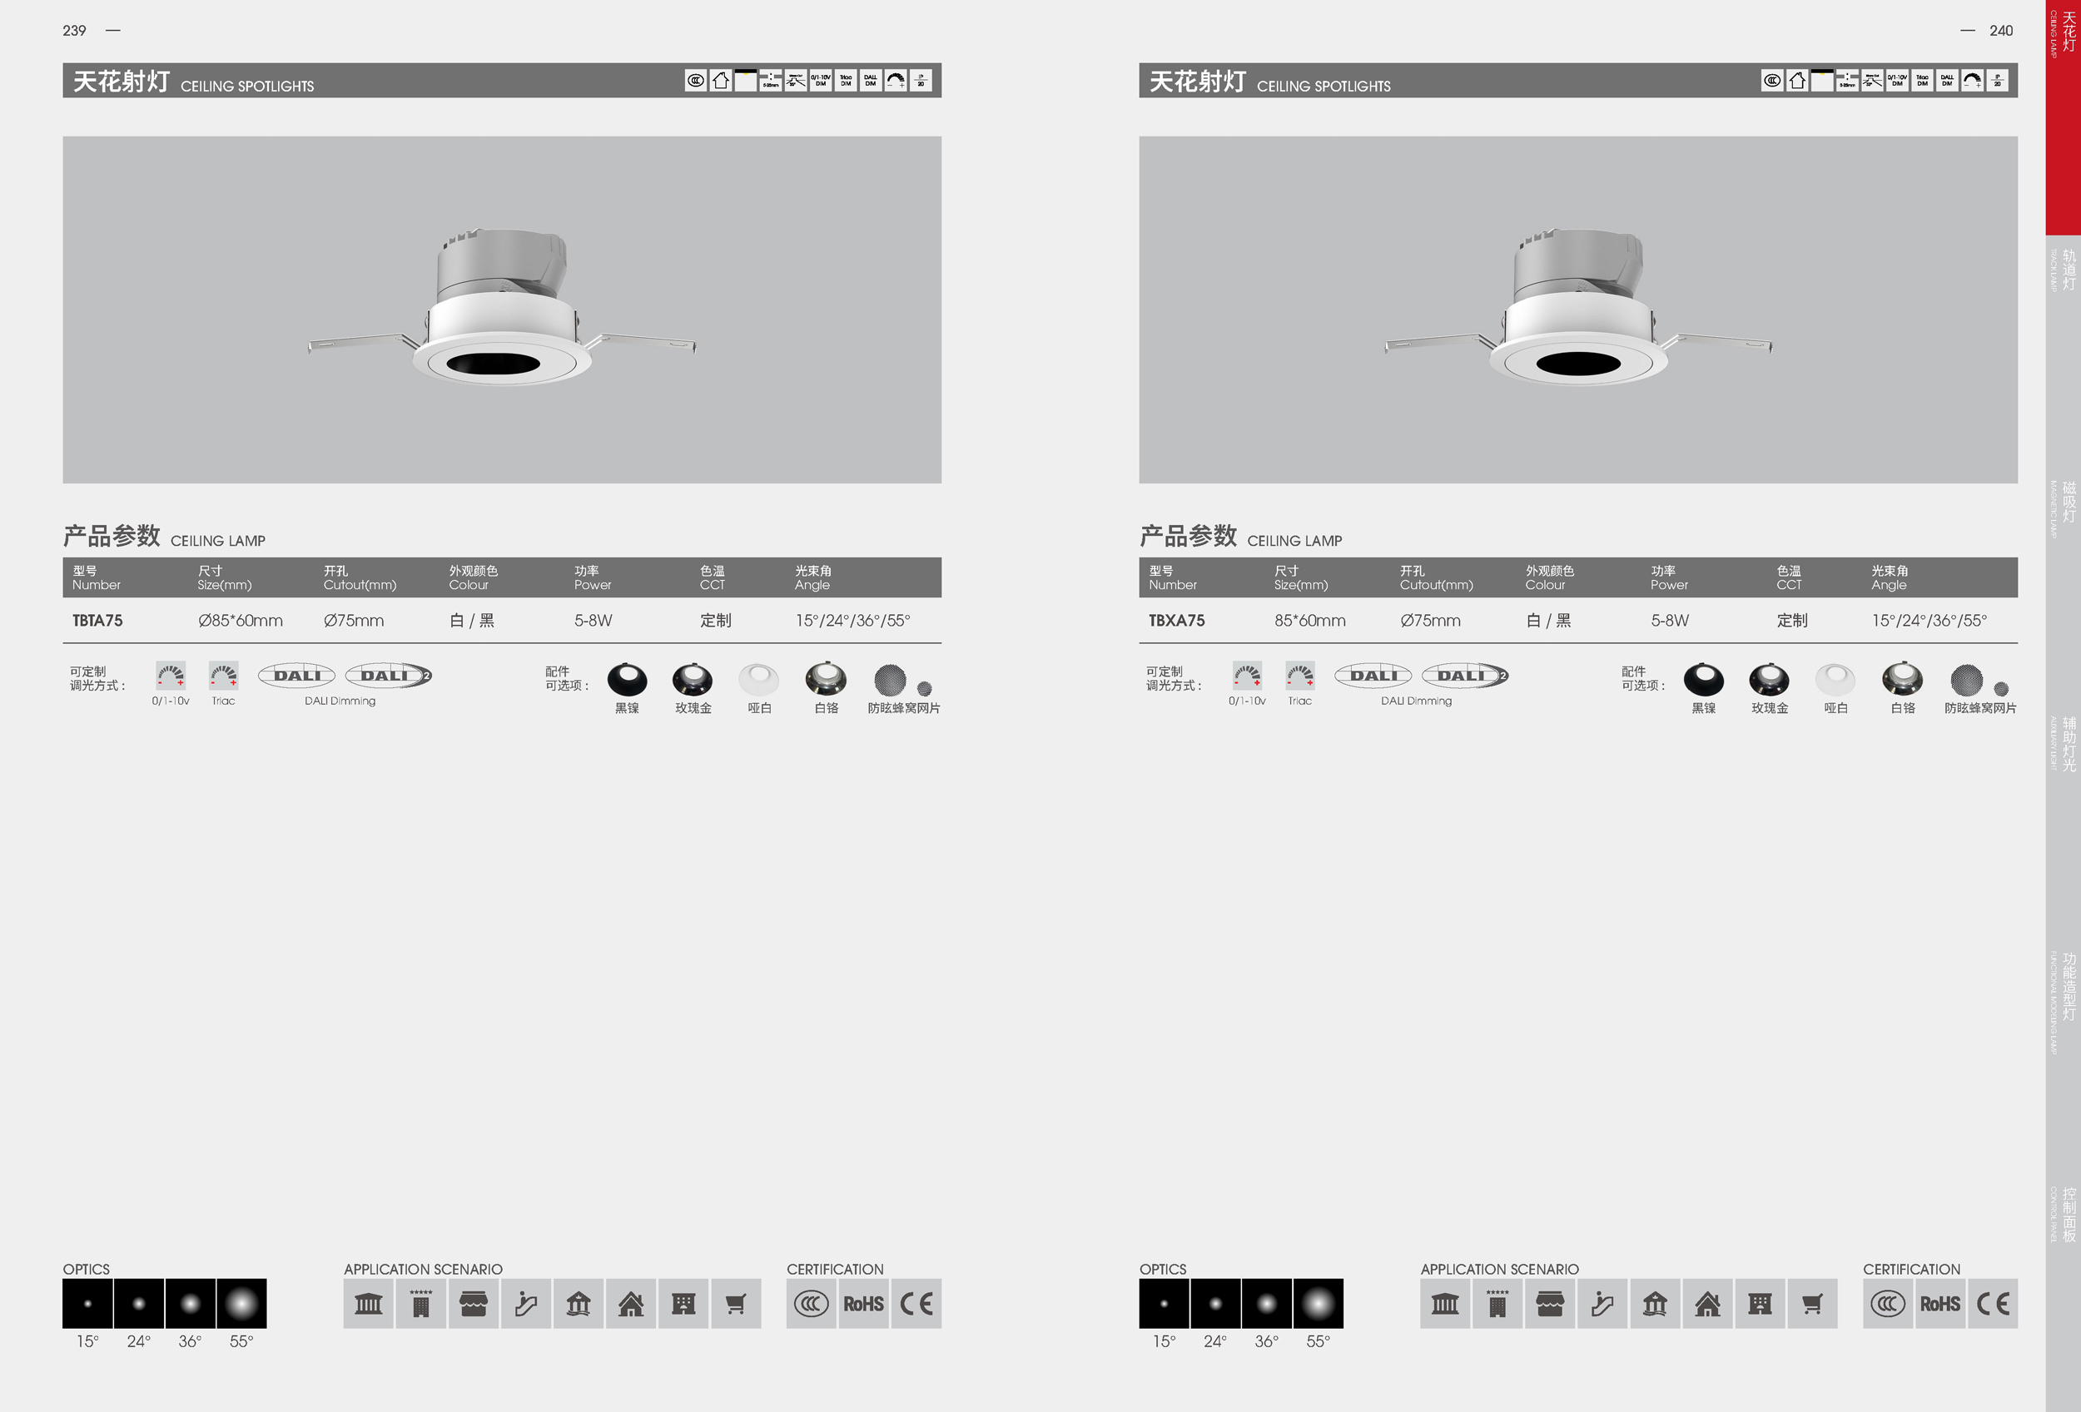Select the 55° optics swatch on page 239
The image size is (2081, 1412).
241,1304
